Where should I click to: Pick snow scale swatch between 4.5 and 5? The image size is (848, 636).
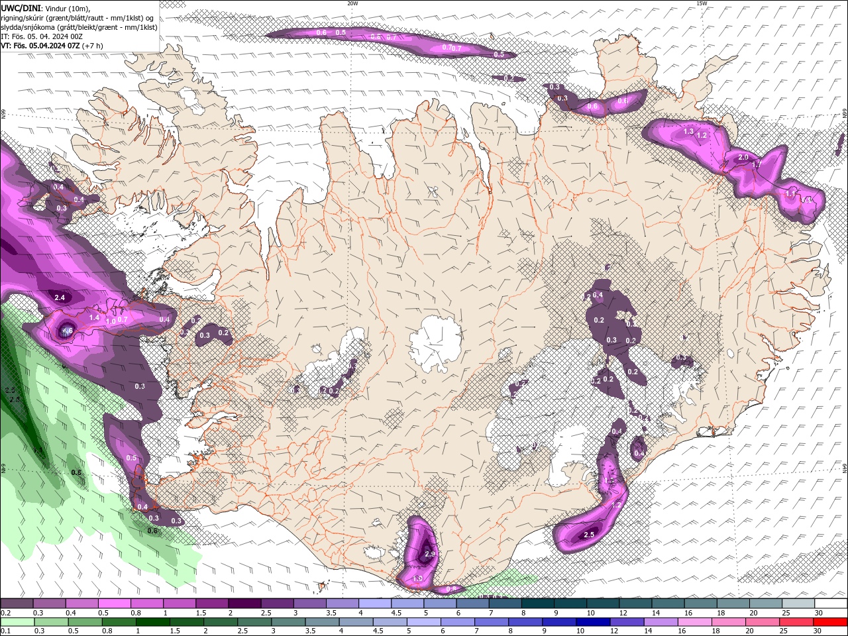407,603
